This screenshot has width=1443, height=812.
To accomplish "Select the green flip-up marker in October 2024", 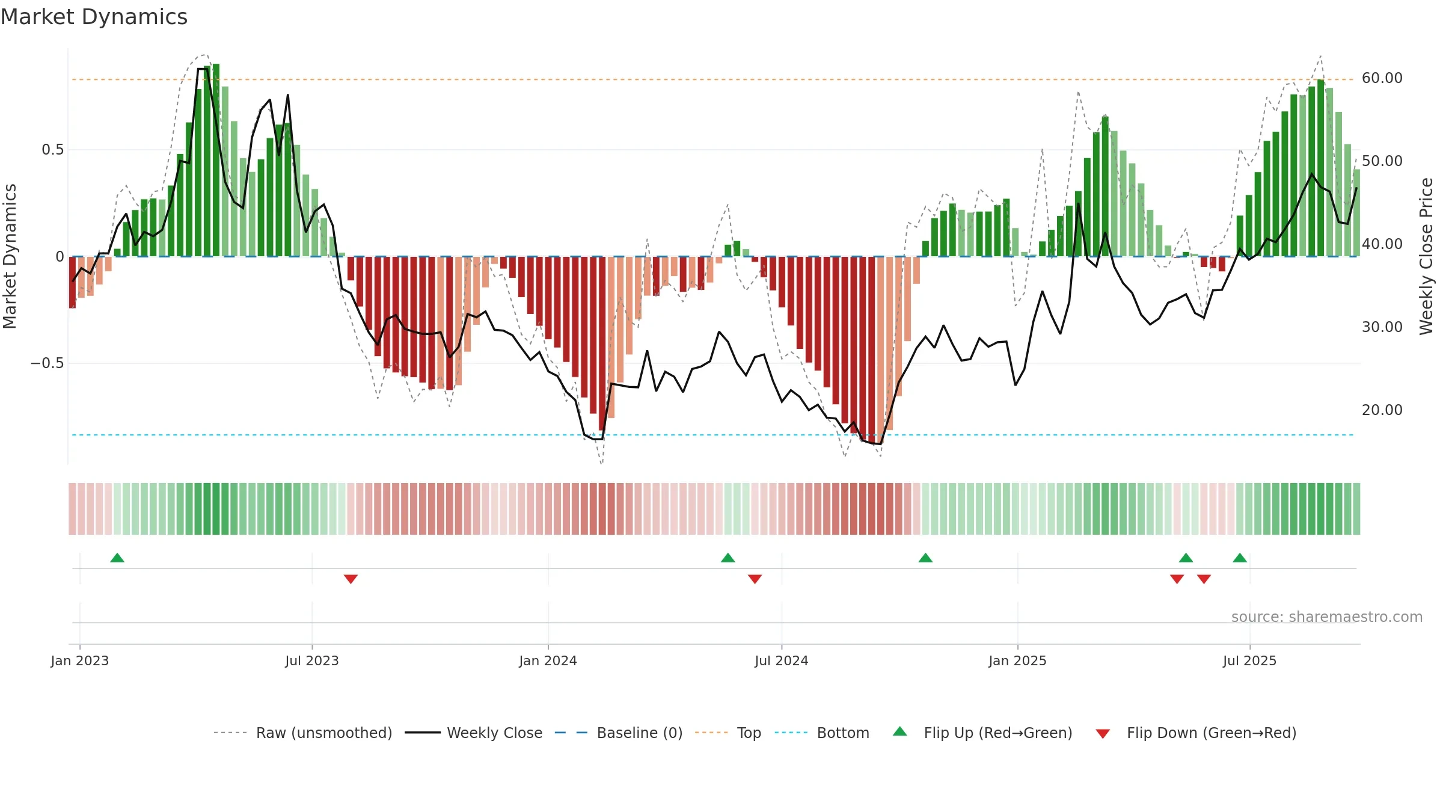I will 926,558.
